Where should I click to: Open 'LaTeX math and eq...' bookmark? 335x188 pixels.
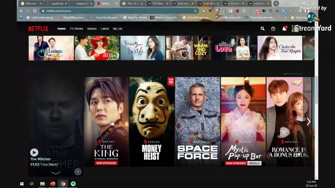[x=41, y=17]
